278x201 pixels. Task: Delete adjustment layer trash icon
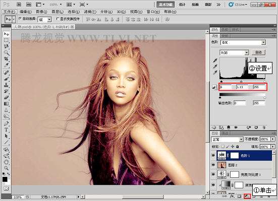coord(264,127)
